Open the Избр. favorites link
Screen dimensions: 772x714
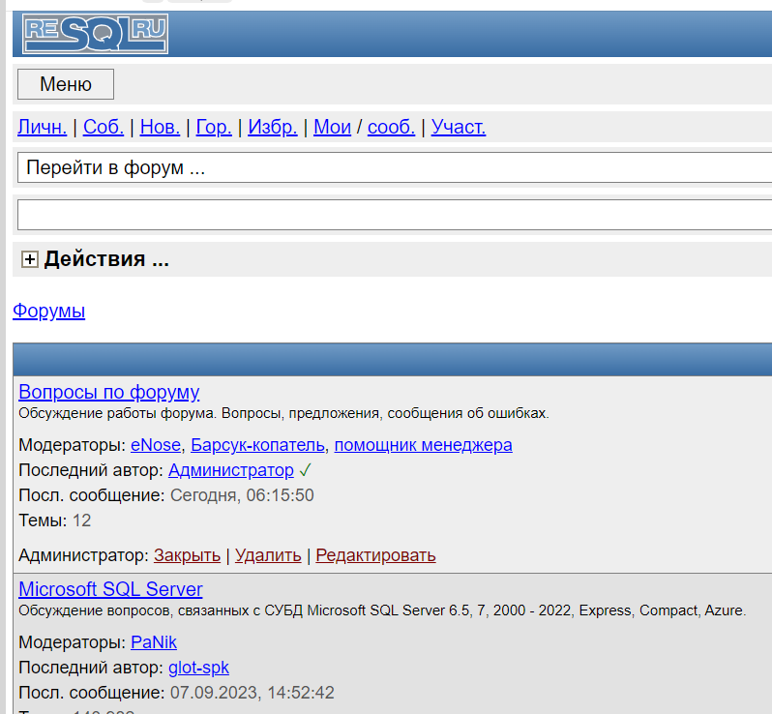tap(272, 127)
